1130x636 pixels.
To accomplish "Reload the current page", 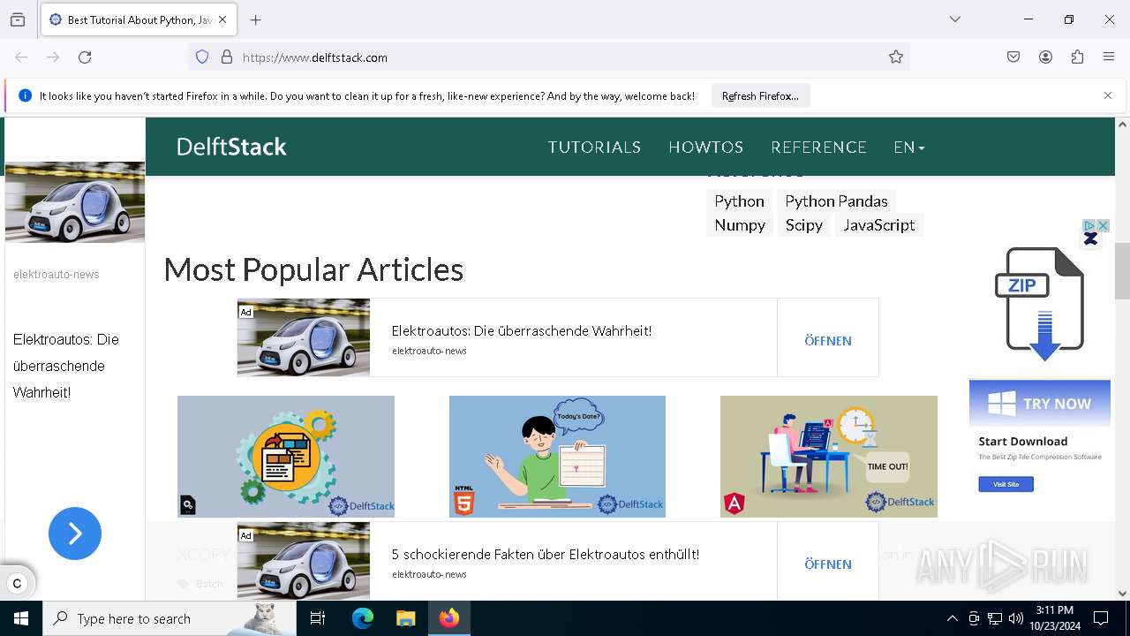I will point(85,57).
